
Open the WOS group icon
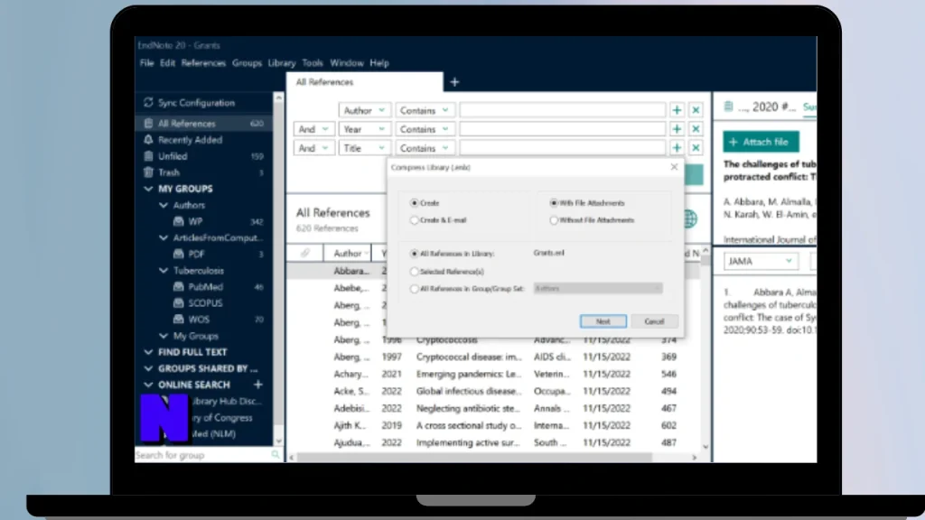pos(178,320)
